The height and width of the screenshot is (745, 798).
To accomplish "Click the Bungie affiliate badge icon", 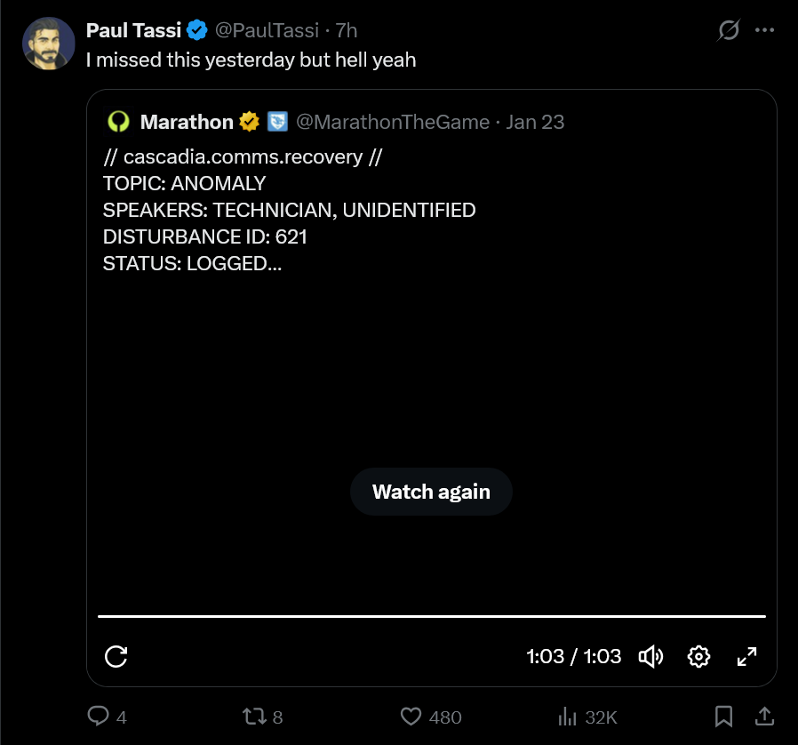I will coord(277,122).
